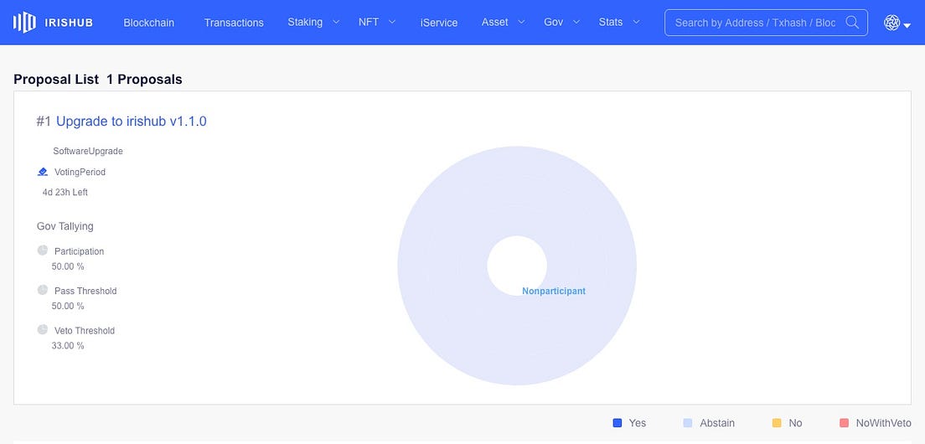Viewport: 925px width, 444px height.
Task: Click the No legend label
Action: [795, 423]
